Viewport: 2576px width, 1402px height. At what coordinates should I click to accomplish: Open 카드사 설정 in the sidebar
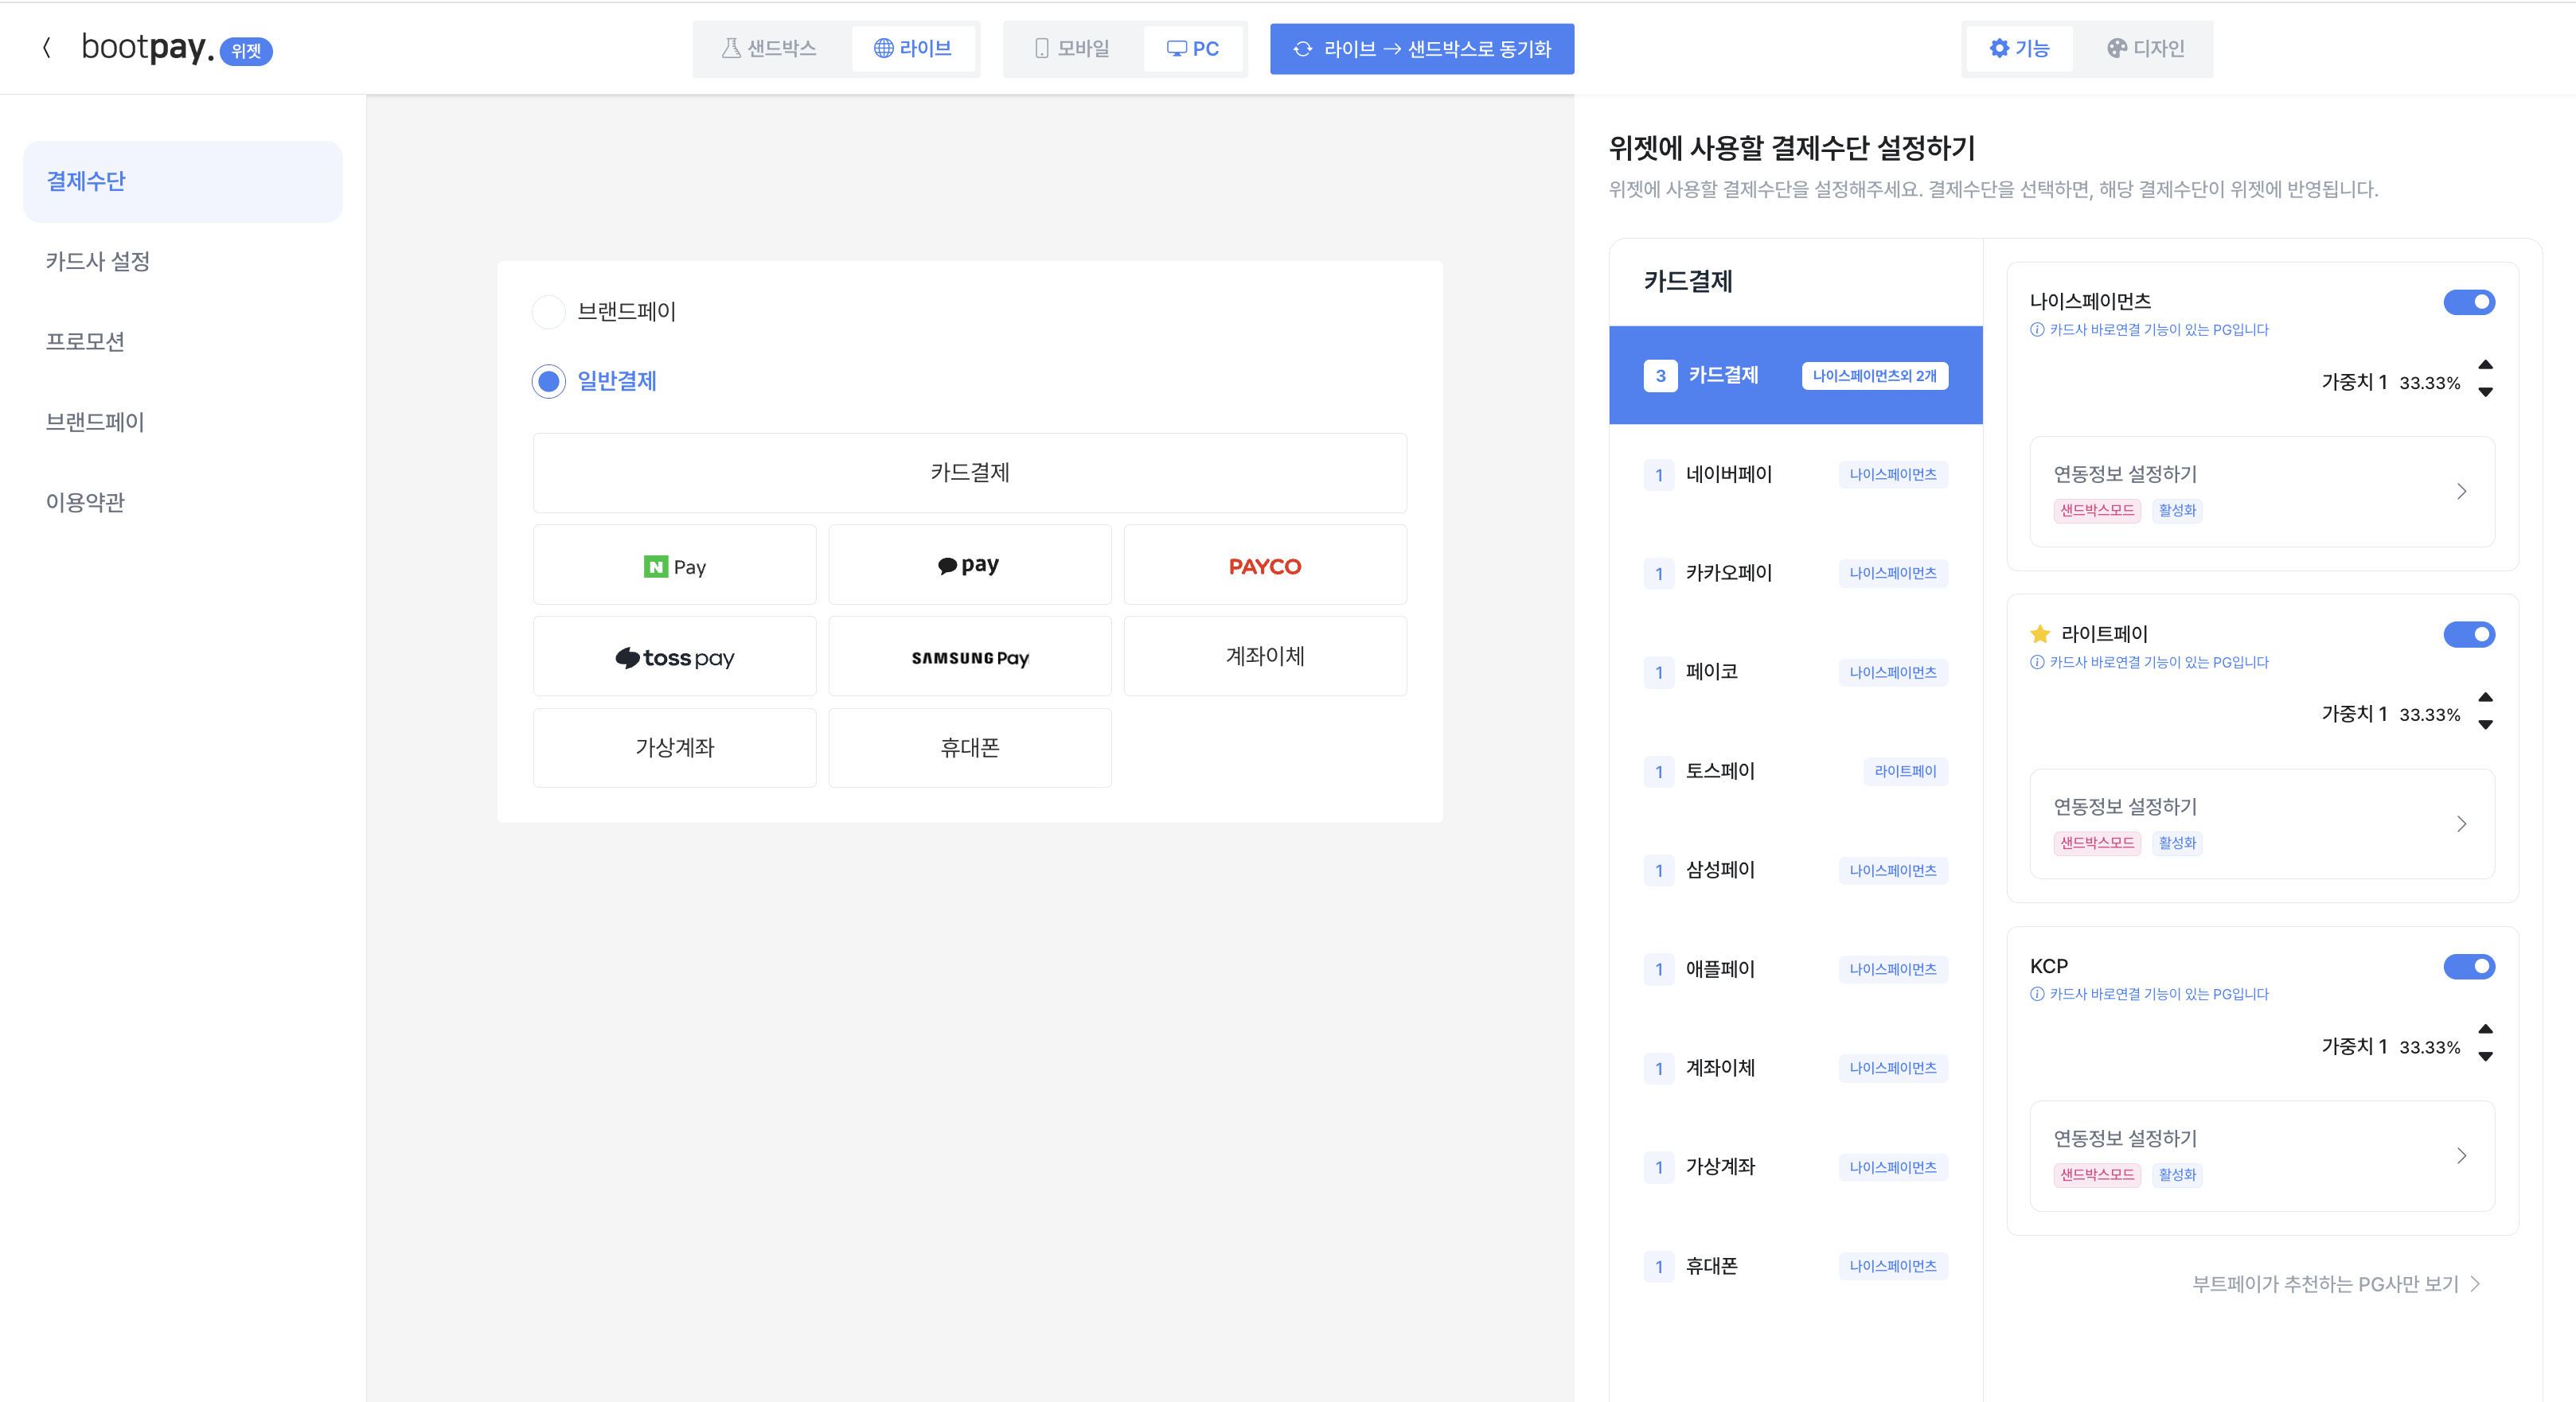tap(97, 261)
